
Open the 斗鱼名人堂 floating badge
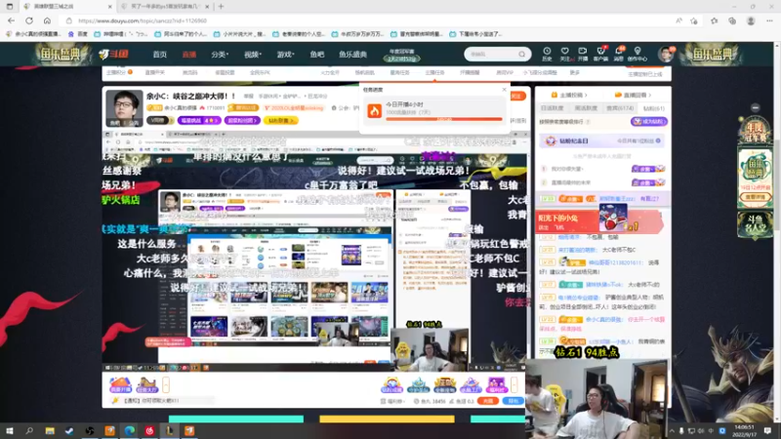tap(756, 224)
